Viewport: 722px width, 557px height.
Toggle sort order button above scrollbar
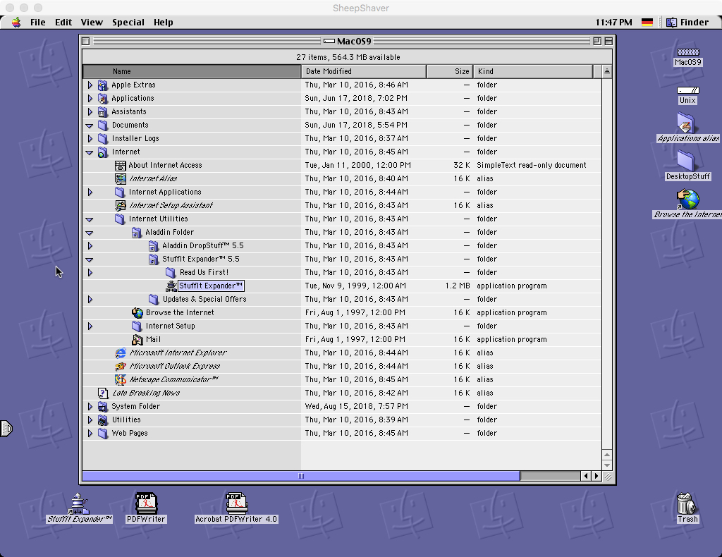coord(607,71)
